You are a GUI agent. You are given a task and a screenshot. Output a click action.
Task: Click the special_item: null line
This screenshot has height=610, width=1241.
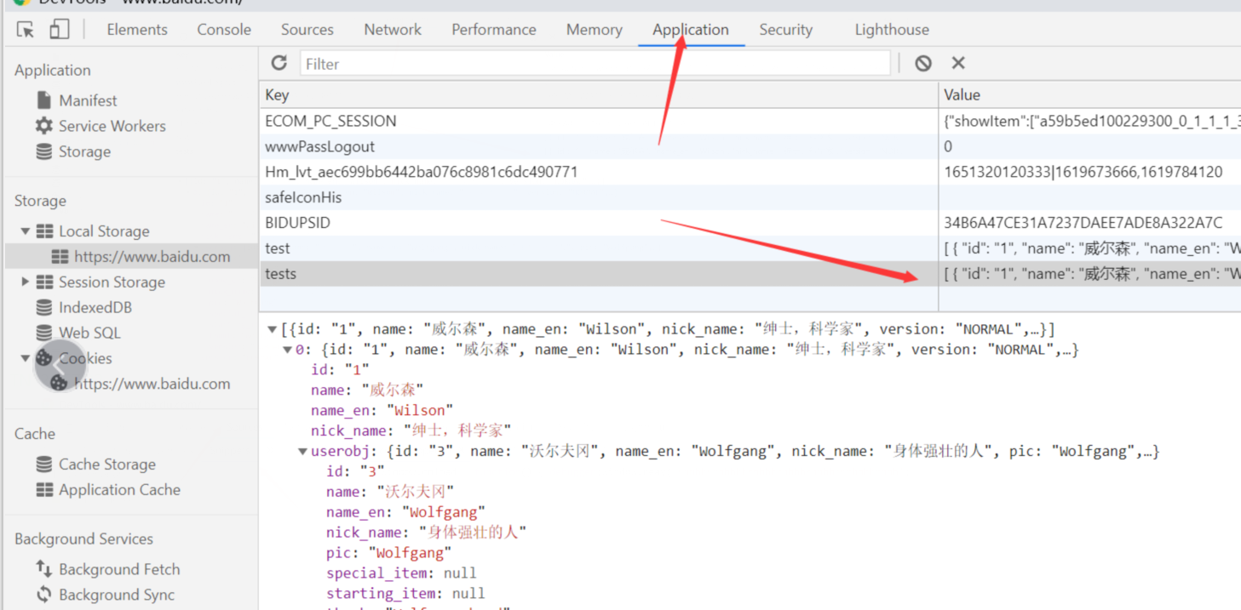pyautogui.click(x=401, y=573)
